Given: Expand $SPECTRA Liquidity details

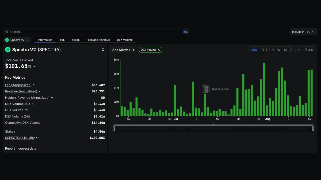Looking at the screenshot, I should click(x=37, y=138).
